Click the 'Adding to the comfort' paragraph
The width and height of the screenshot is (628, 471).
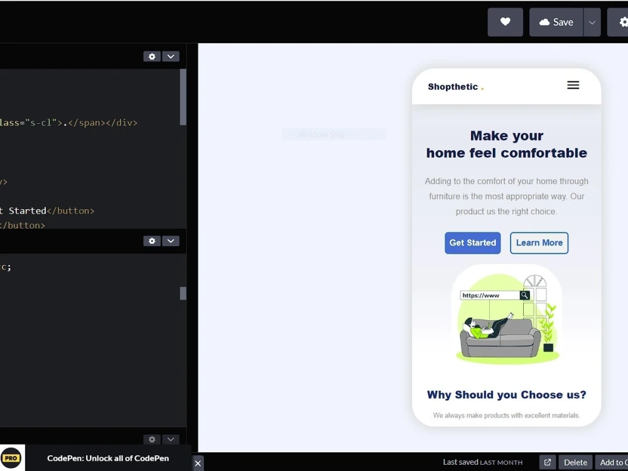(x=507, y=196)
